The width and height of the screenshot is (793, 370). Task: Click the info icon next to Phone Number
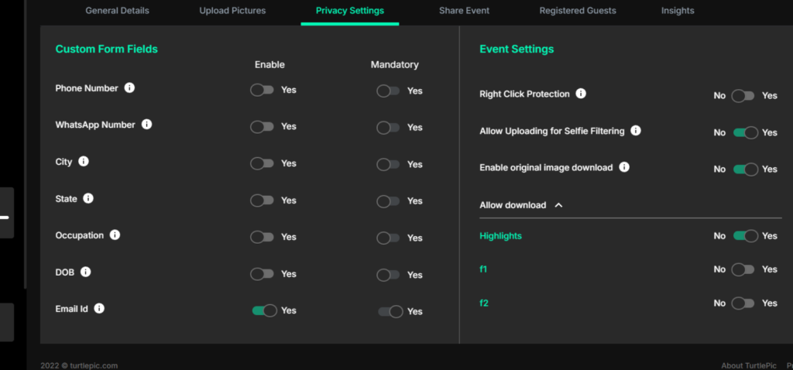pyautogui.click(x=129, y=88)
